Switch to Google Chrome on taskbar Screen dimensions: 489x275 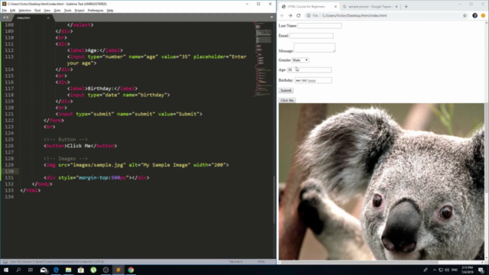click(x=131, y=270)
